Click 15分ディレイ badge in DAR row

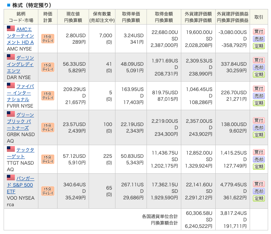[x=48, y=67]
